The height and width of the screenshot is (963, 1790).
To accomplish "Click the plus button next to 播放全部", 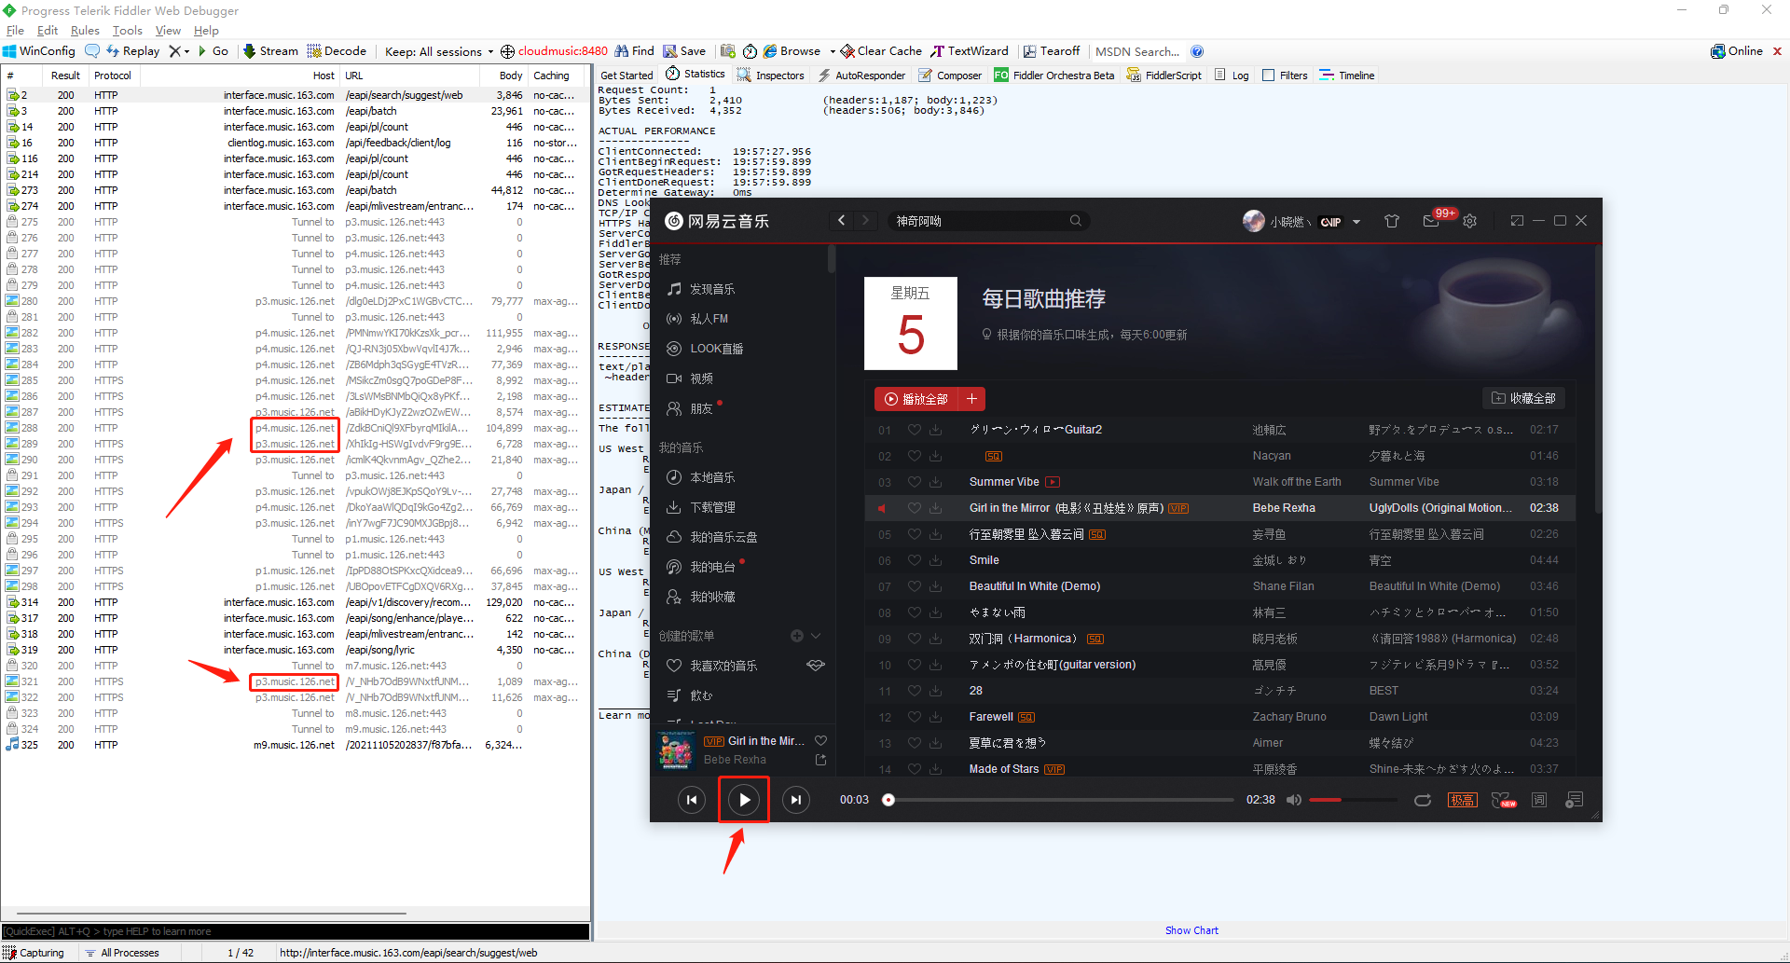I will pyautogui.click(x=971, y=399).
